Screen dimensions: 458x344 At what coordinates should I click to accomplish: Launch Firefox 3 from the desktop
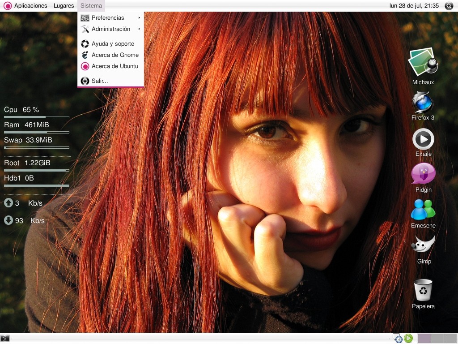422,102
